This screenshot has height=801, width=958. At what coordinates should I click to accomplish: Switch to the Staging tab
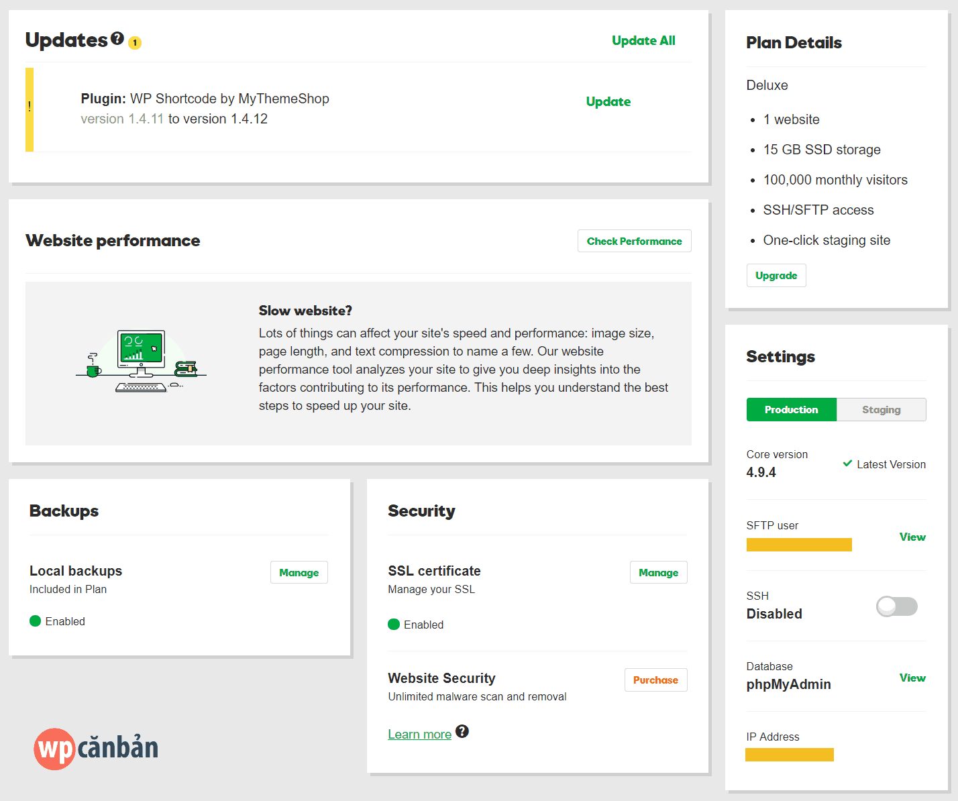pos(881,409)
